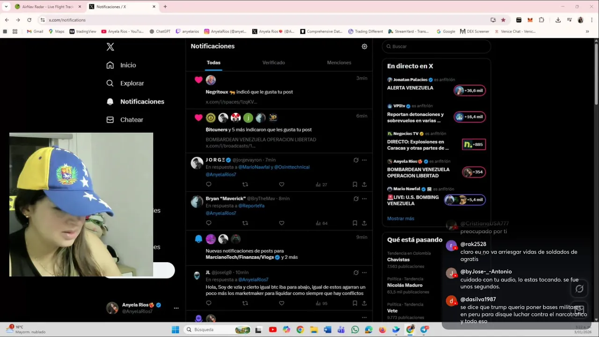The height and width of the screenshot is (337, 599).
Task: Reply to JORGE's post
Action: [x=209, y=184]
